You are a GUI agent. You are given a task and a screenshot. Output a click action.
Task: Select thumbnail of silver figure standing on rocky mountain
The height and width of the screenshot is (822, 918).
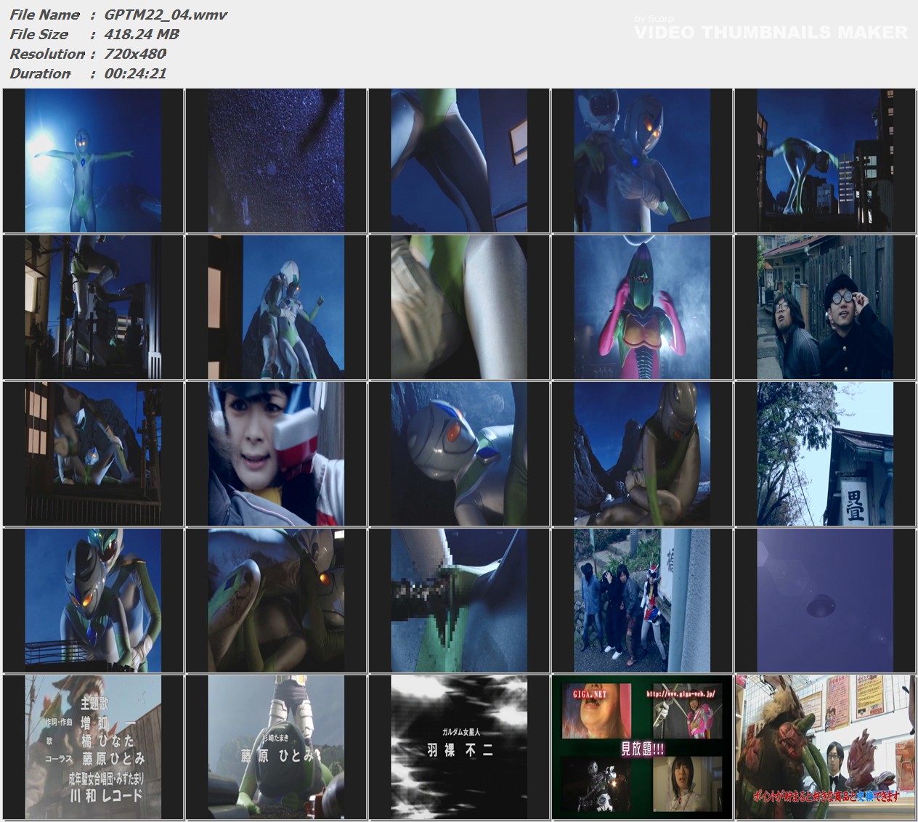[x=276, y=307]
